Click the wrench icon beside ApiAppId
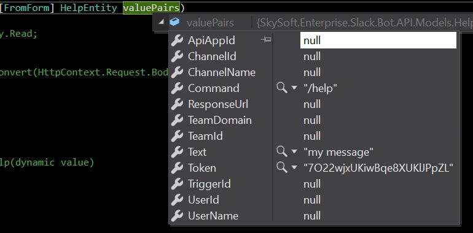 click(x=177, y=40)
